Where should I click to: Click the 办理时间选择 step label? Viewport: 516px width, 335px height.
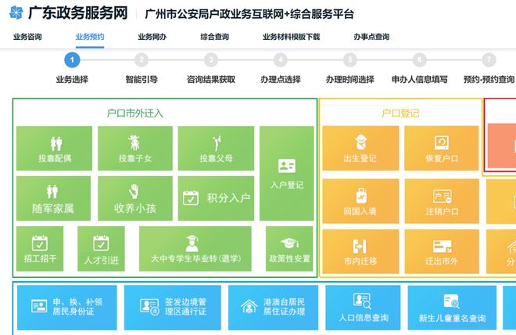pyautogui.click(x=349, y=79)
